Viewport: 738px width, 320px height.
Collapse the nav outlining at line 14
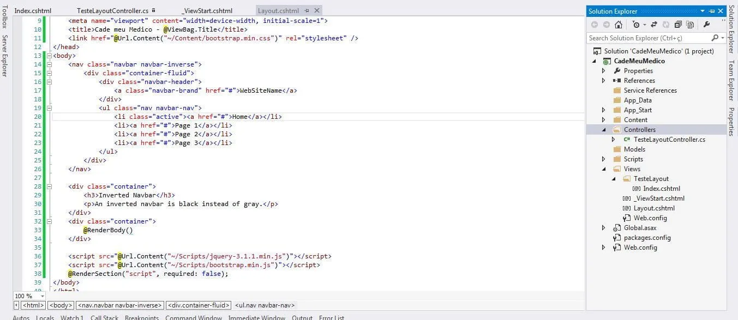[x=49, y=64]
